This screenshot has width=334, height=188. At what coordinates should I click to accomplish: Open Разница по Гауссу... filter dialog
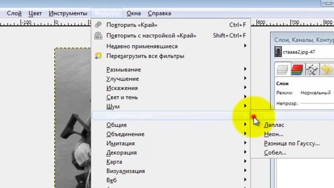(292, 143)
